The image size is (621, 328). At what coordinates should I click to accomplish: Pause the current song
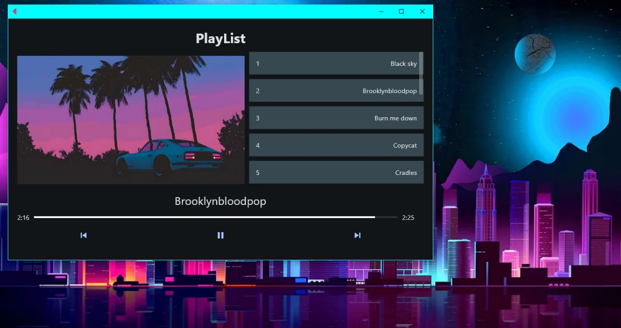[220, 235]
